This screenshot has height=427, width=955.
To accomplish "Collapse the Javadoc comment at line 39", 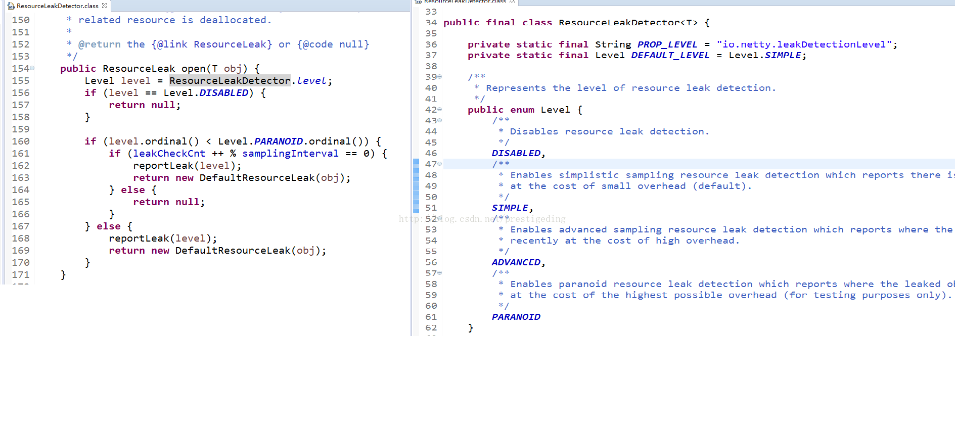I will tap(440, 77).
